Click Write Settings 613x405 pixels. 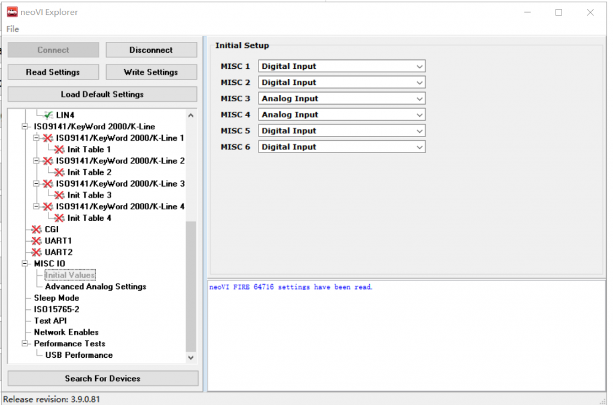pyautogui.click(x=151, y=72)
